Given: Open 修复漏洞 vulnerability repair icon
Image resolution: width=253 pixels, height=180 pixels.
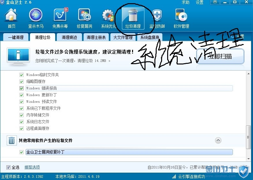Looking at the screenshot, I should pos(84,15).
